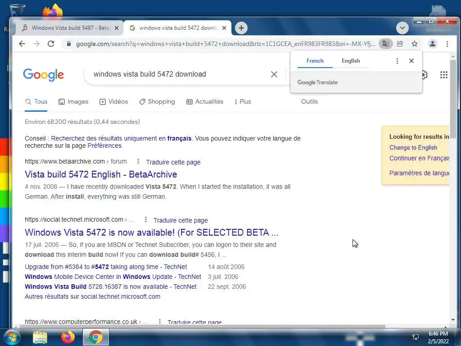Open the Windows Start orb

12,337
